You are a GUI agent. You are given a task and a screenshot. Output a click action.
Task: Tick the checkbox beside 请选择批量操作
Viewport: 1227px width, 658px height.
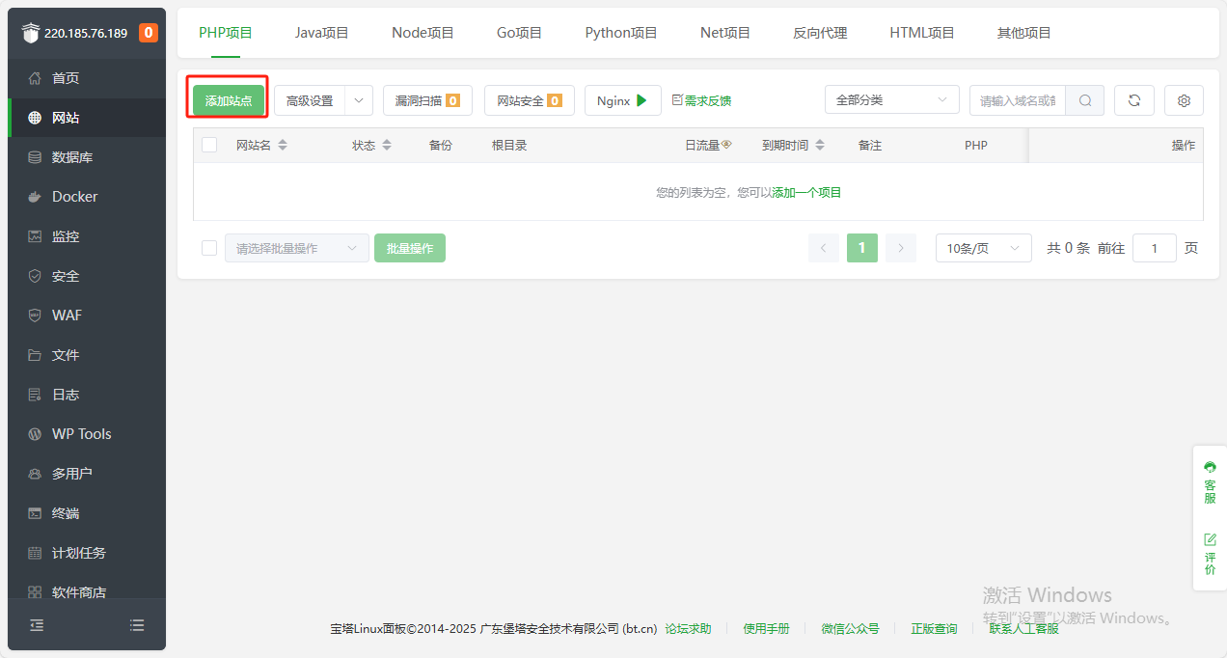(x=209, y=248)
